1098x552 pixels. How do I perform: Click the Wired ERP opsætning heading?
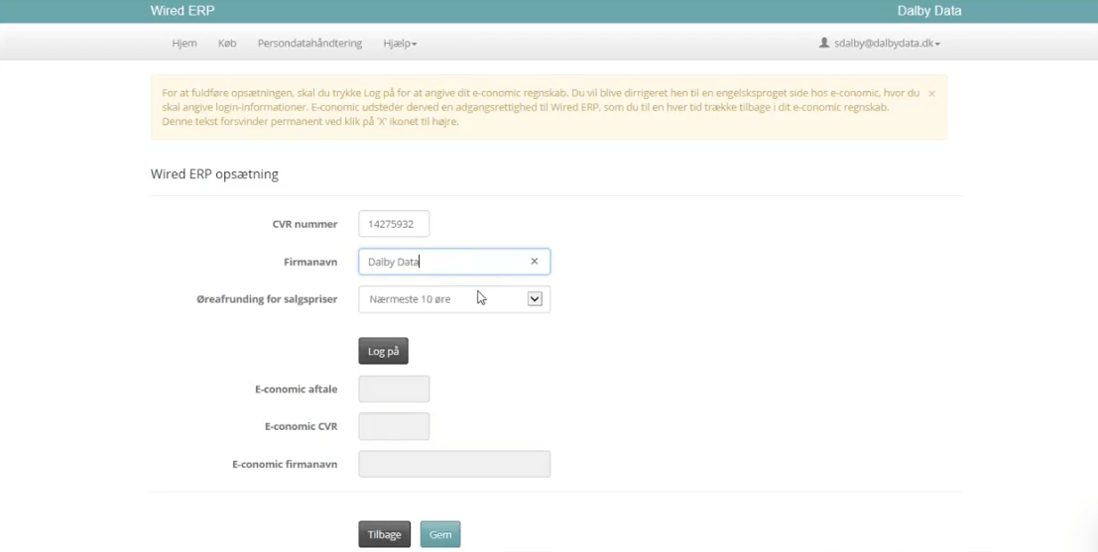(x=214, y=174)
